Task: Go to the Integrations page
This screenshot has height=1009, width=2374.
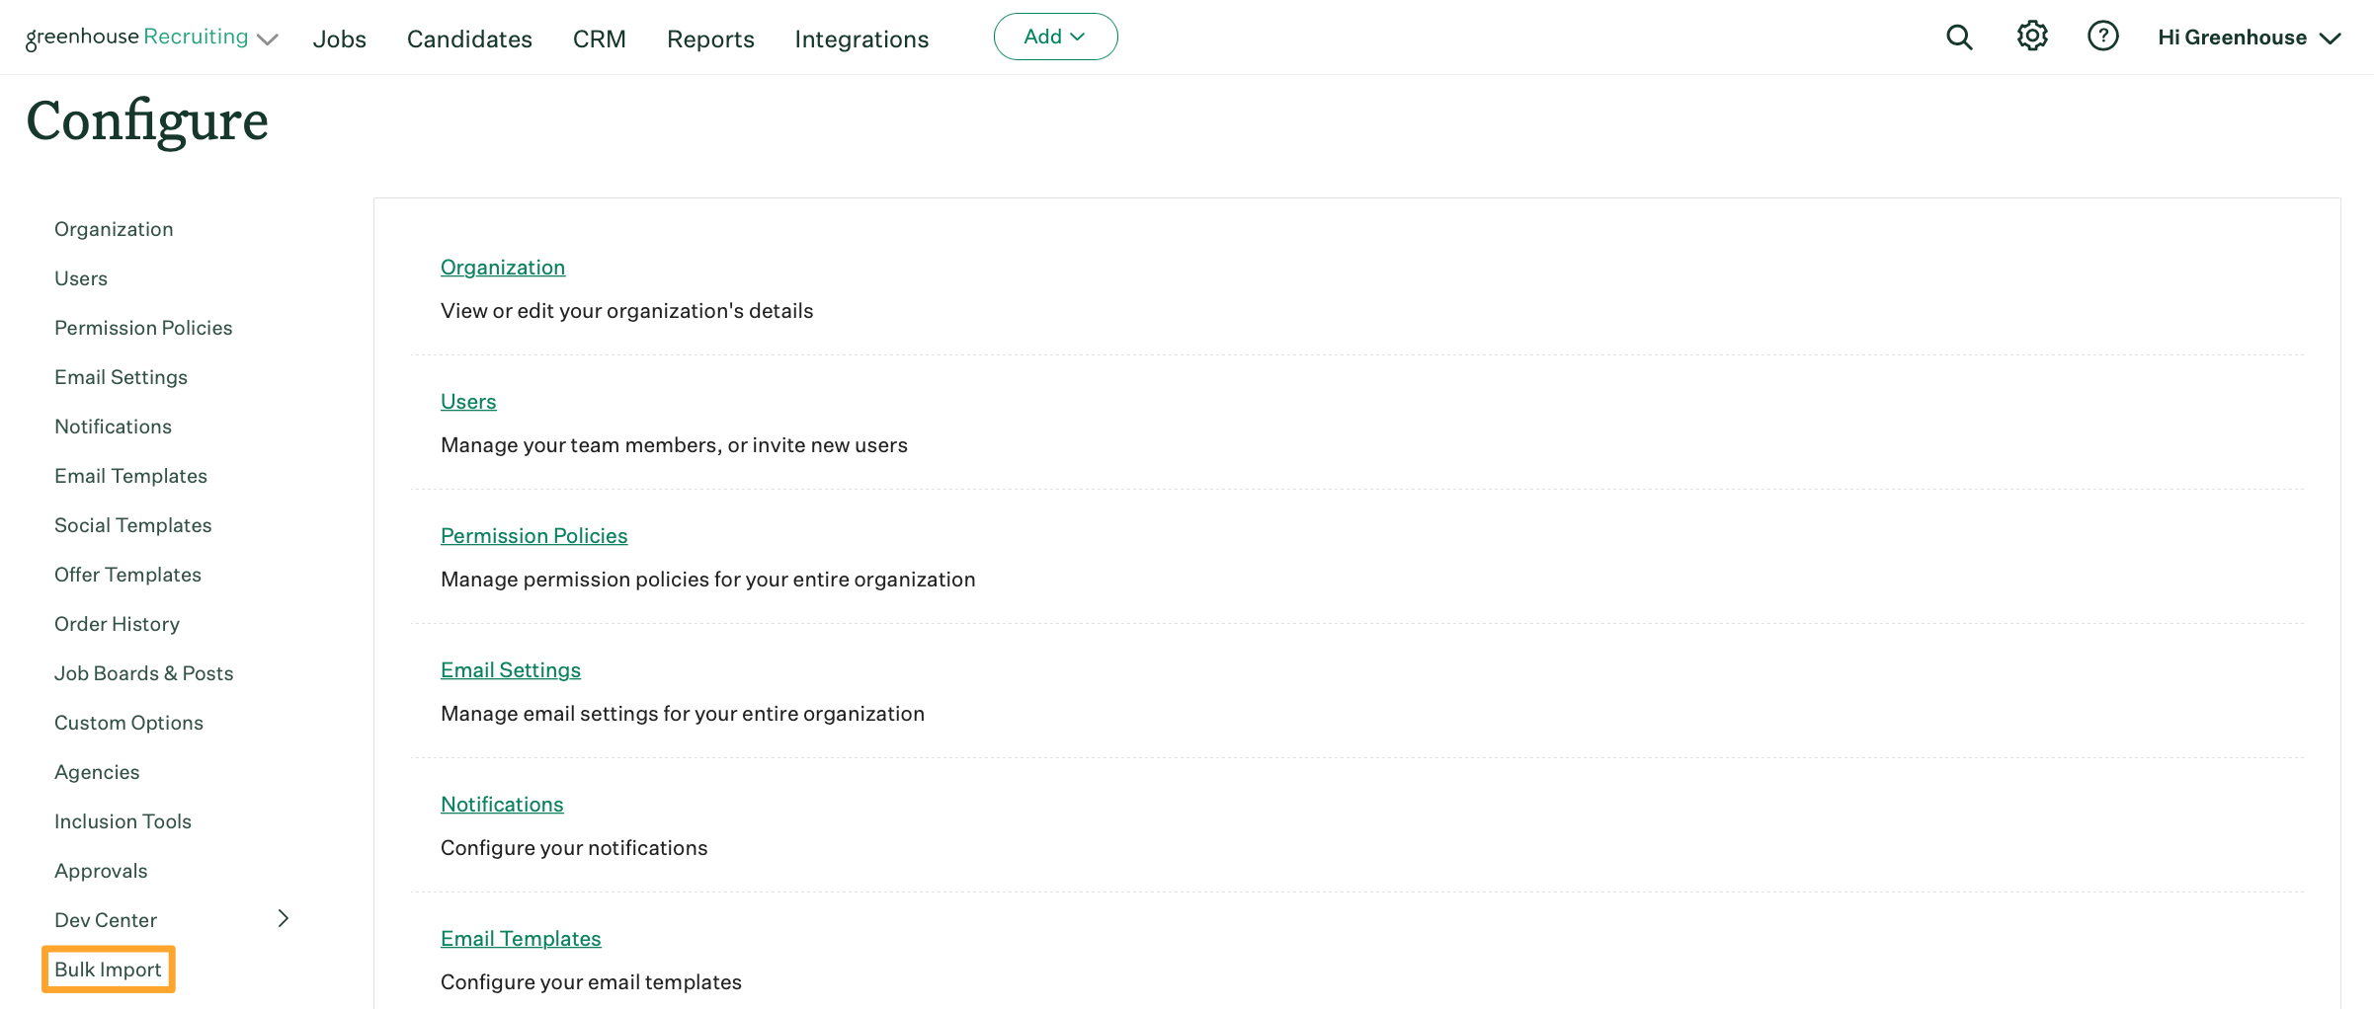Action: pyautogui.click(x=860, y=39)
